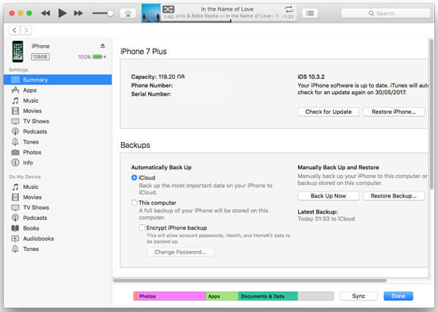Open Audiobooks under On My Device
Screen dimensions: 438x312
(x=58, y=238)
